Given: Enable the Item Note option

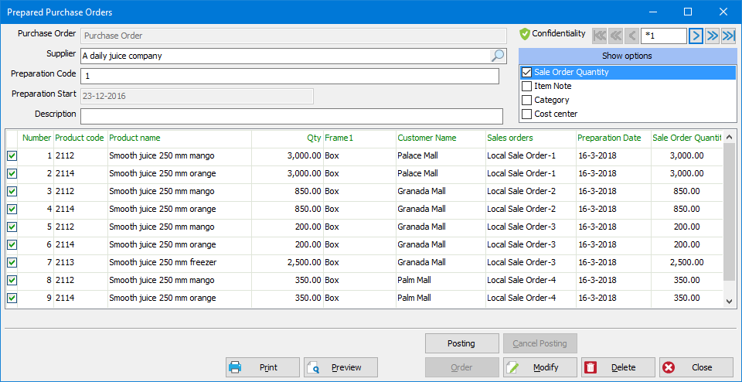Looking at the screenshot, I should click(526, 86).
